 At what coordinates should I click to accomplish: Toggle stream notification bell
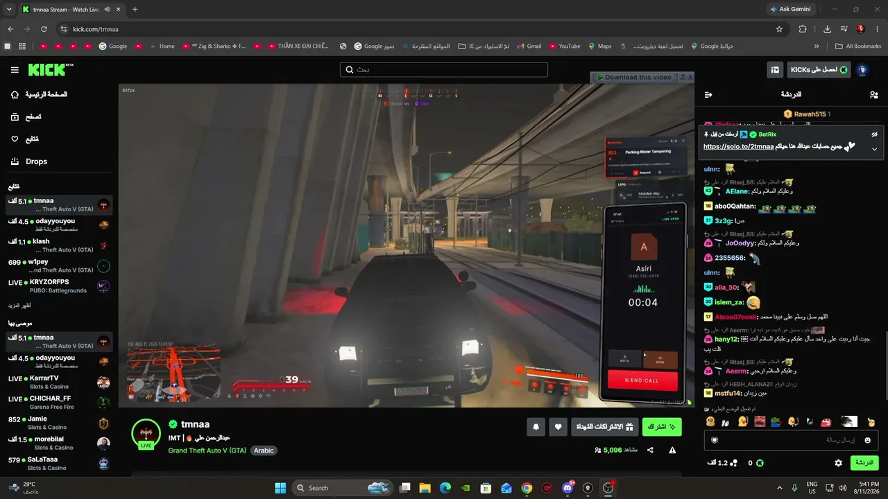pos(536,427)
